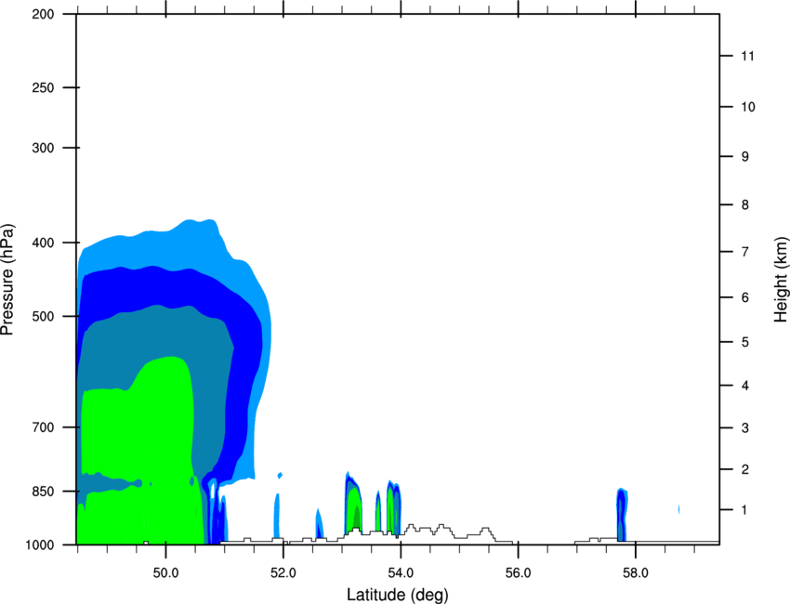Pick the 8 km height label

coord(745,204)
